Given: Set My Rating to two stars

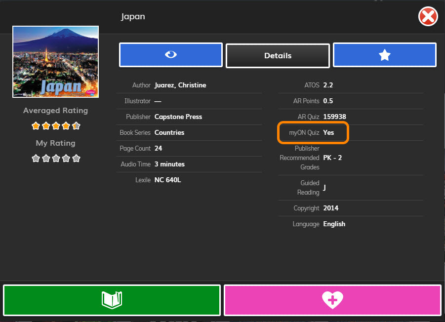Looking at the screenshot, I should [x=46, y=159].
